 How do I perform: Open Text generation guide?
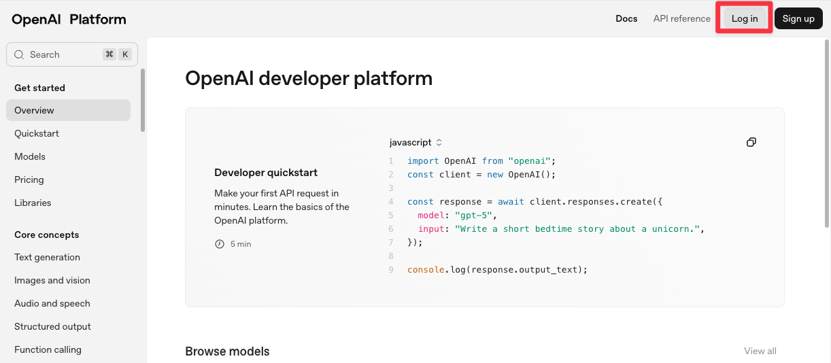pos(47,257)
